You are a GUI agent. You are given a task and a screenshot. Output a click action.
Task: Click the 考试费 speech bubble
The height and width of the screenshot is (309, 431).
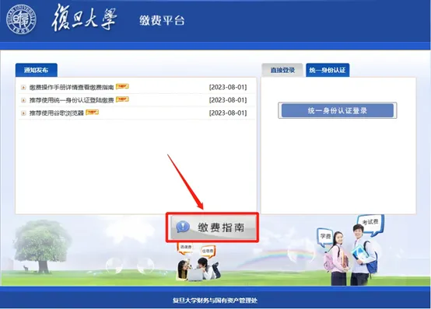coord(370,224)
